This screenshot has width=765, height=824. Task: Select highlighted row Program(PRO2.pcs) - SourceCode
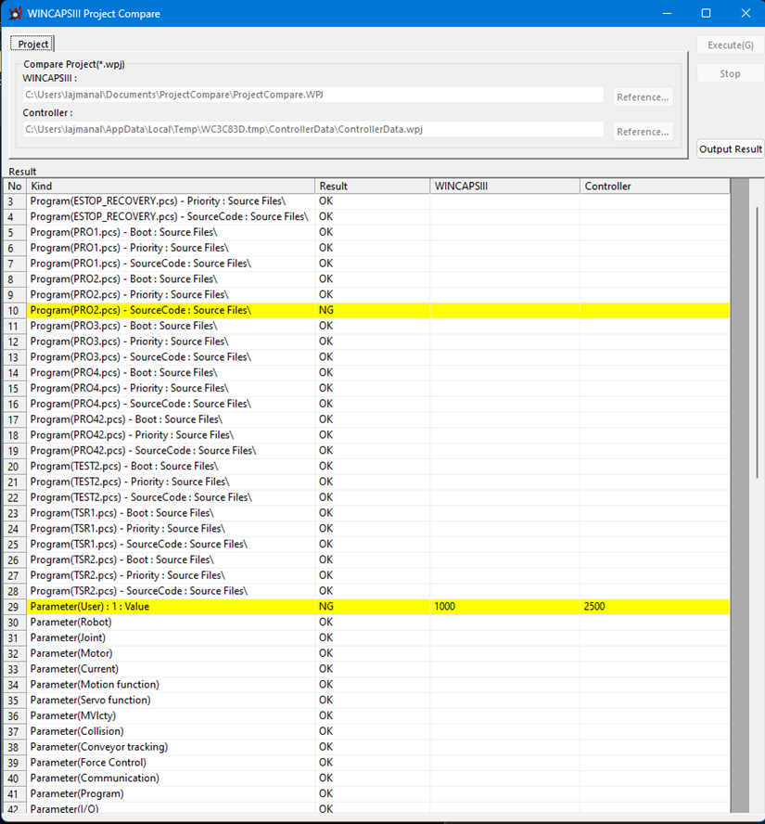pyautogui.click(x=366, y=310)
